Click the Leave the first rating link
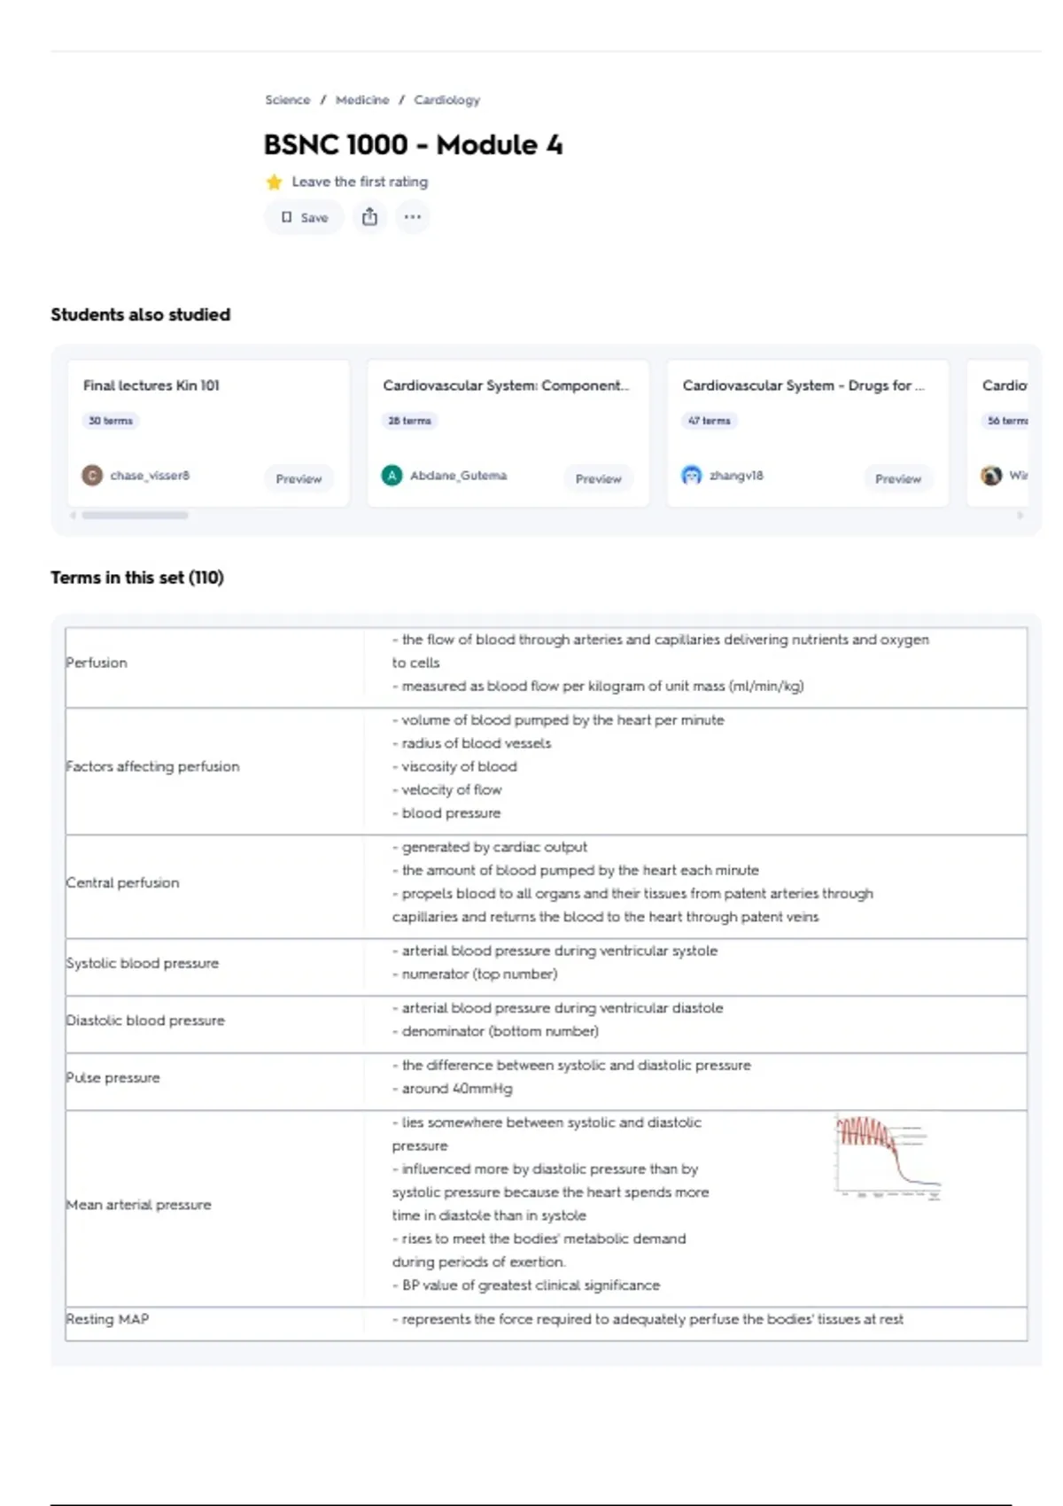 [360, 182]
